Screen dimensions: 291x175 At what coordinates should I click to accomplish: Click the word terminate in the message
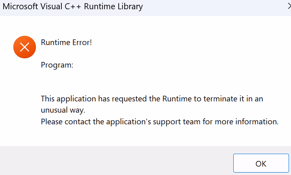tap(220, 99)
